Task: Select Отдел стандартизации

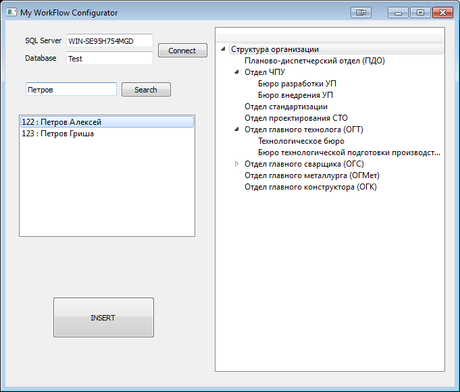Action: pos(286,107)
